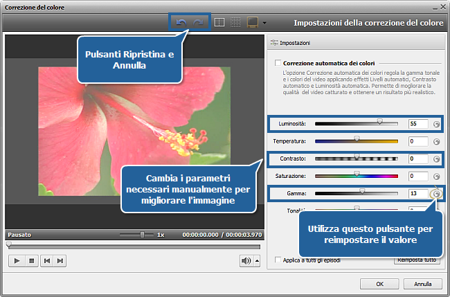Jump to next frame

click(61, 260)
